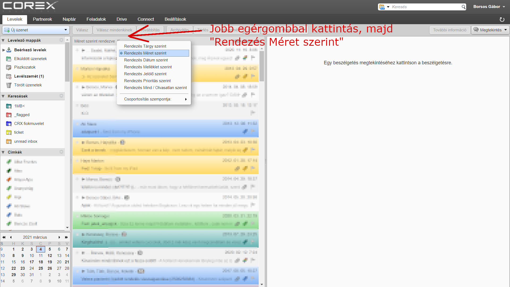Switch to the Naptár tab
Image resolution: width=510 pixels, height=287 pixels.
(69, 19)
